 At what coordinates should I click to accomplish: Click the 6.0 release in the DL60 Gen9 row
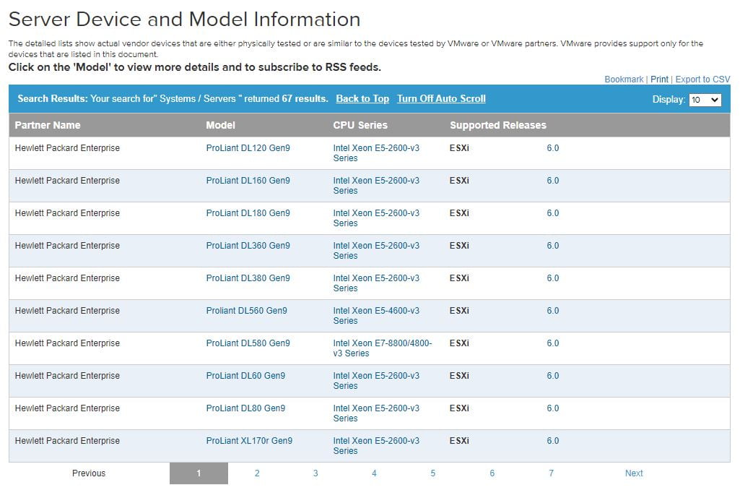tap(553, 376)
